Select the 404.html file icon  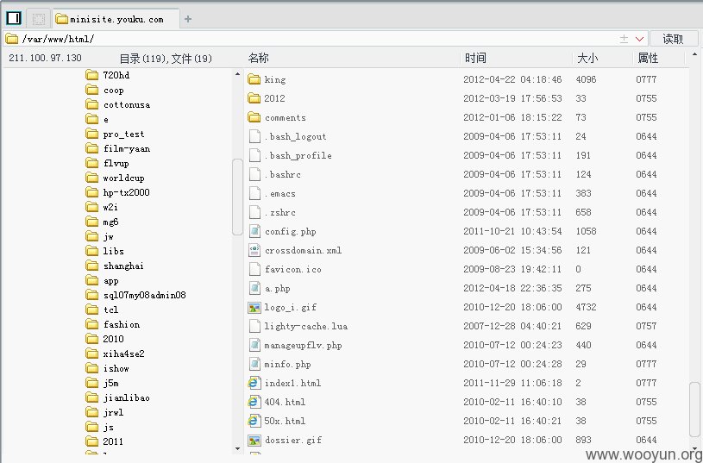[x=254, y=402]
